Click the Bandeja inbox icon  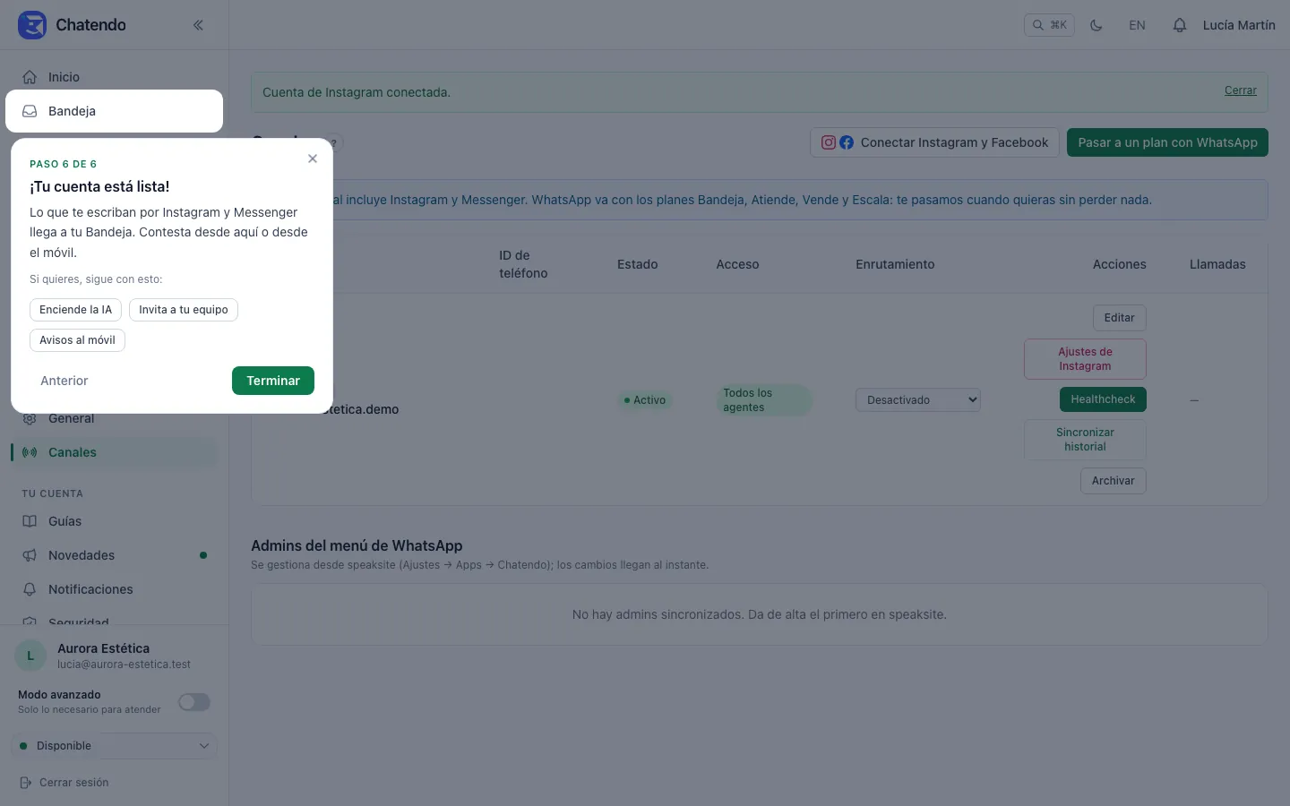point(30,111)
